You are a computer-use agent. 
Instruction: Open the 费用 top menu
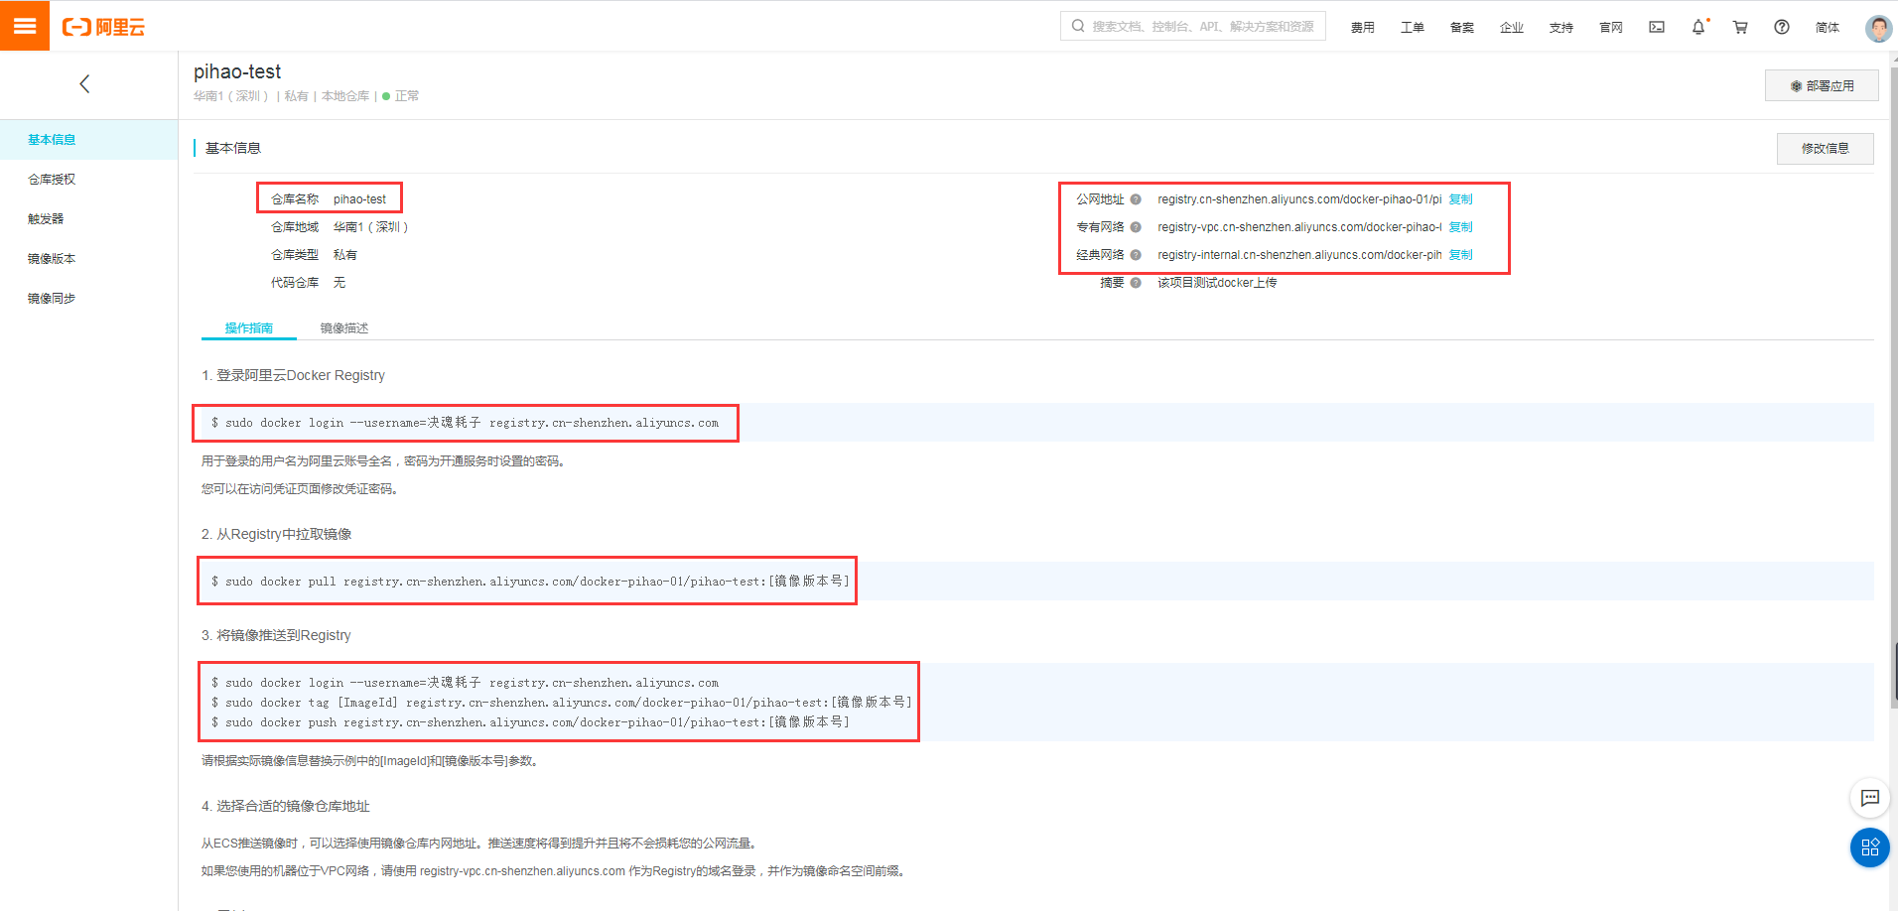1362,28
